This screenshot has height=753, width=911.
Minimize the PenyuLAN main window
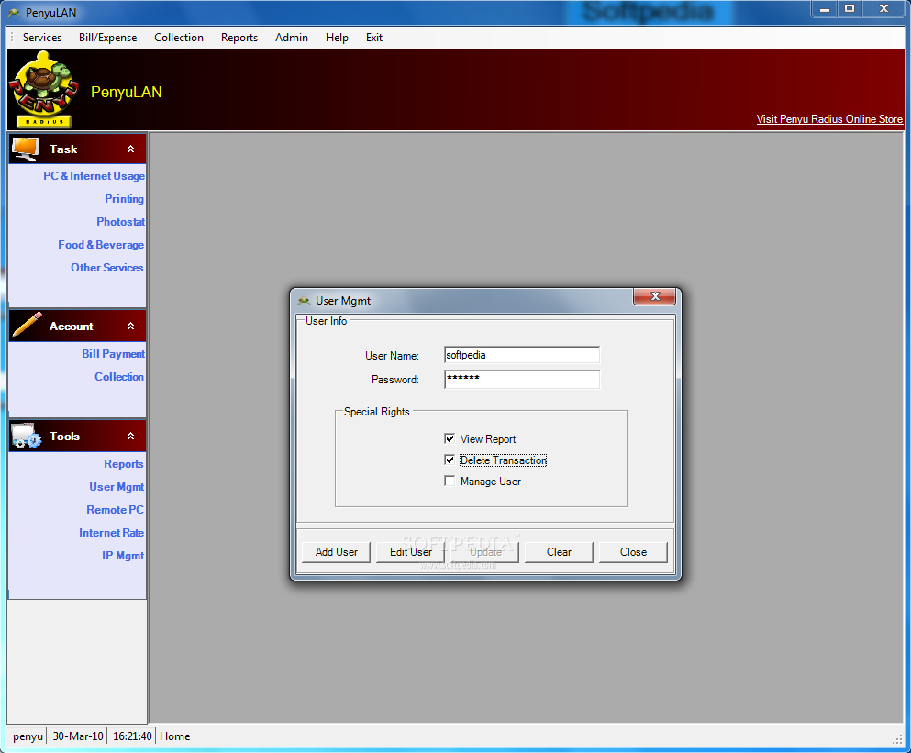pos(824,9)
